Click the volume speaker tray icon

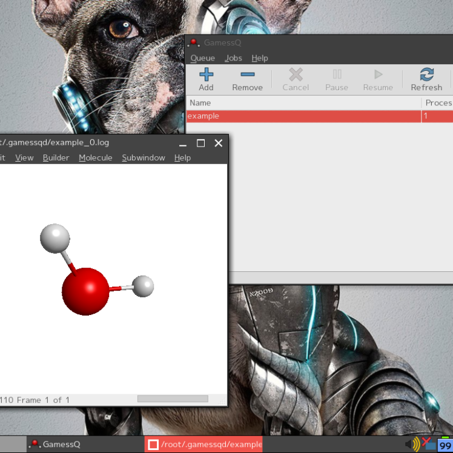(412, 445)
